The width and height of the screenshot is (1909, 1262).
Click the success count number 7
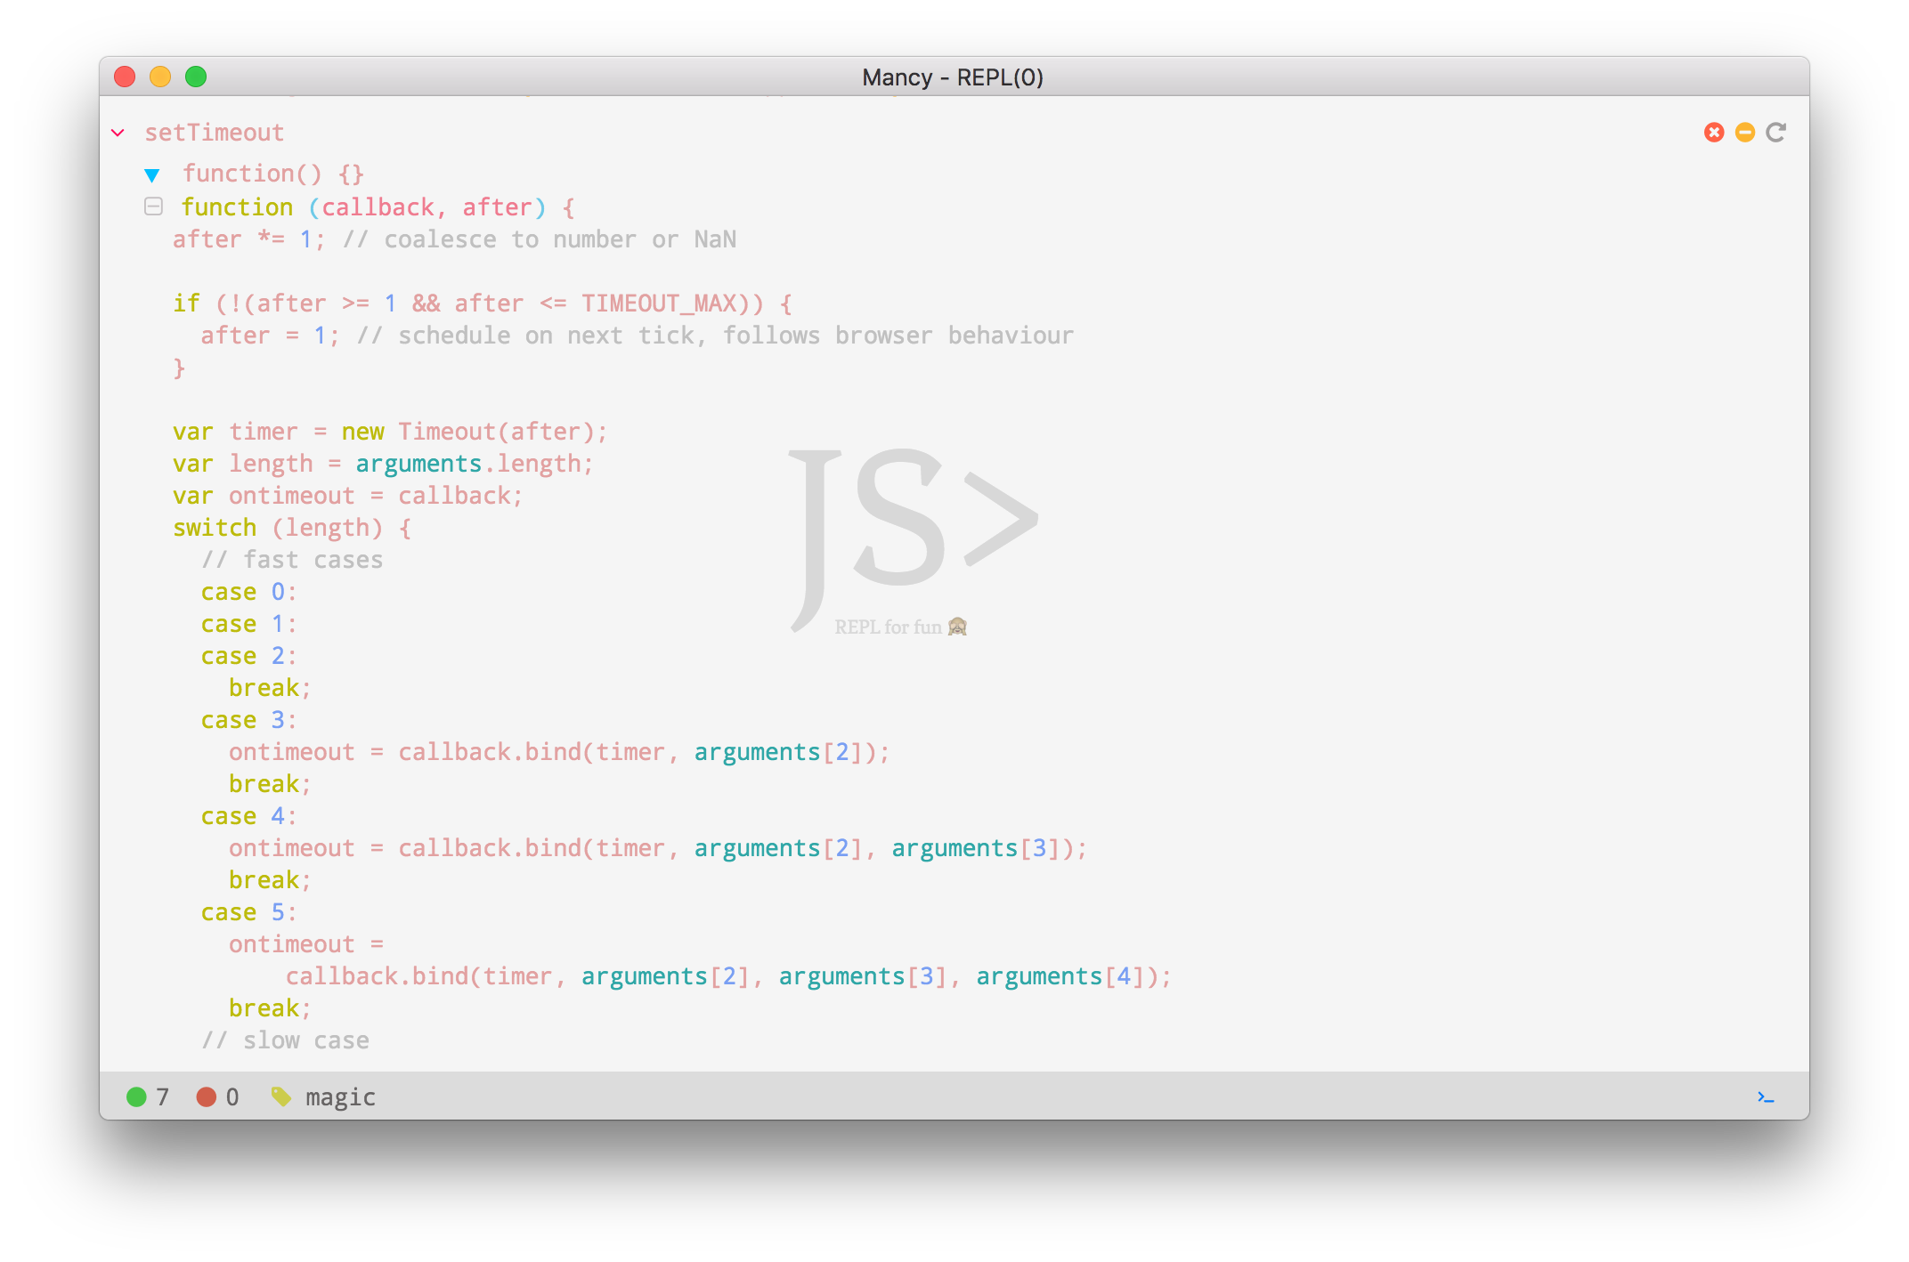(x=162, y=1096)
